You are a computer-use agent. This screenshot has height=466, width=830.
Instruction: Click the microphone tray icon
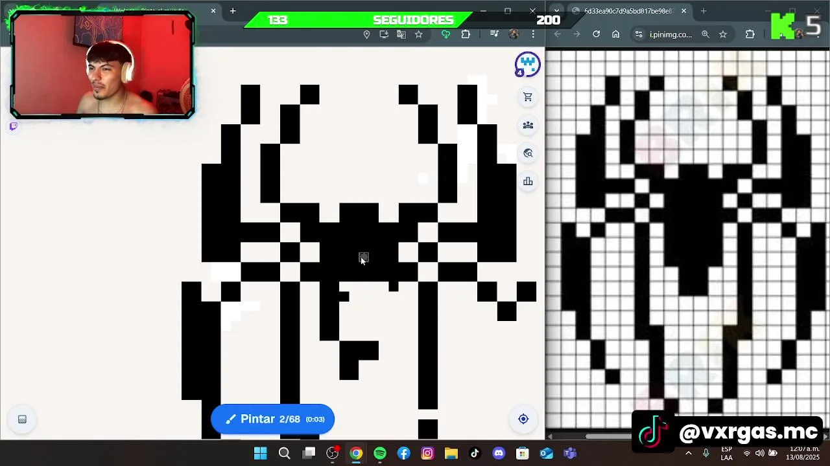pyautogui.click(x=706, y=453)
